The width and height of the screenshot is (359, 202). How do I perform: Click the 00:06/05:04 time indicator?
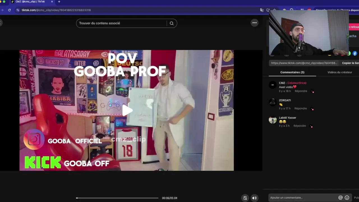coord(169,198)
